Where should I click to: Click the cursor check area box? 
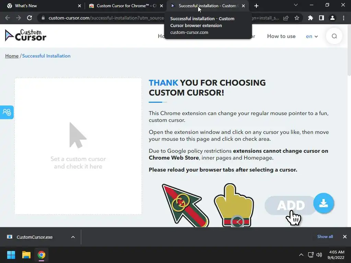click(x=78, y=146)
